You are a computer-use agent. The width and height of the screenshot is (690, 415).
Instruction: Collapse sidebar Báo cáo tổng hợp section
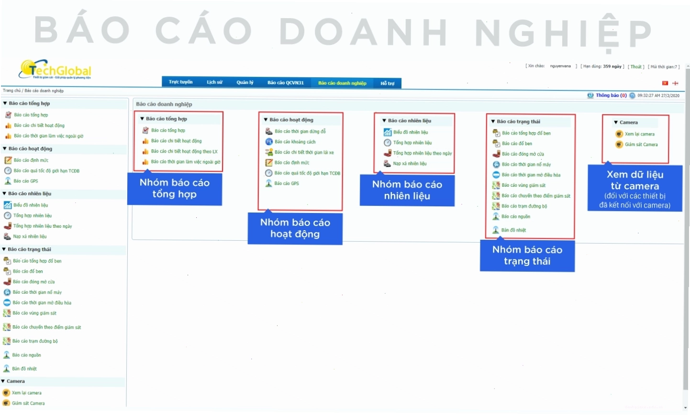pos(5,103)
